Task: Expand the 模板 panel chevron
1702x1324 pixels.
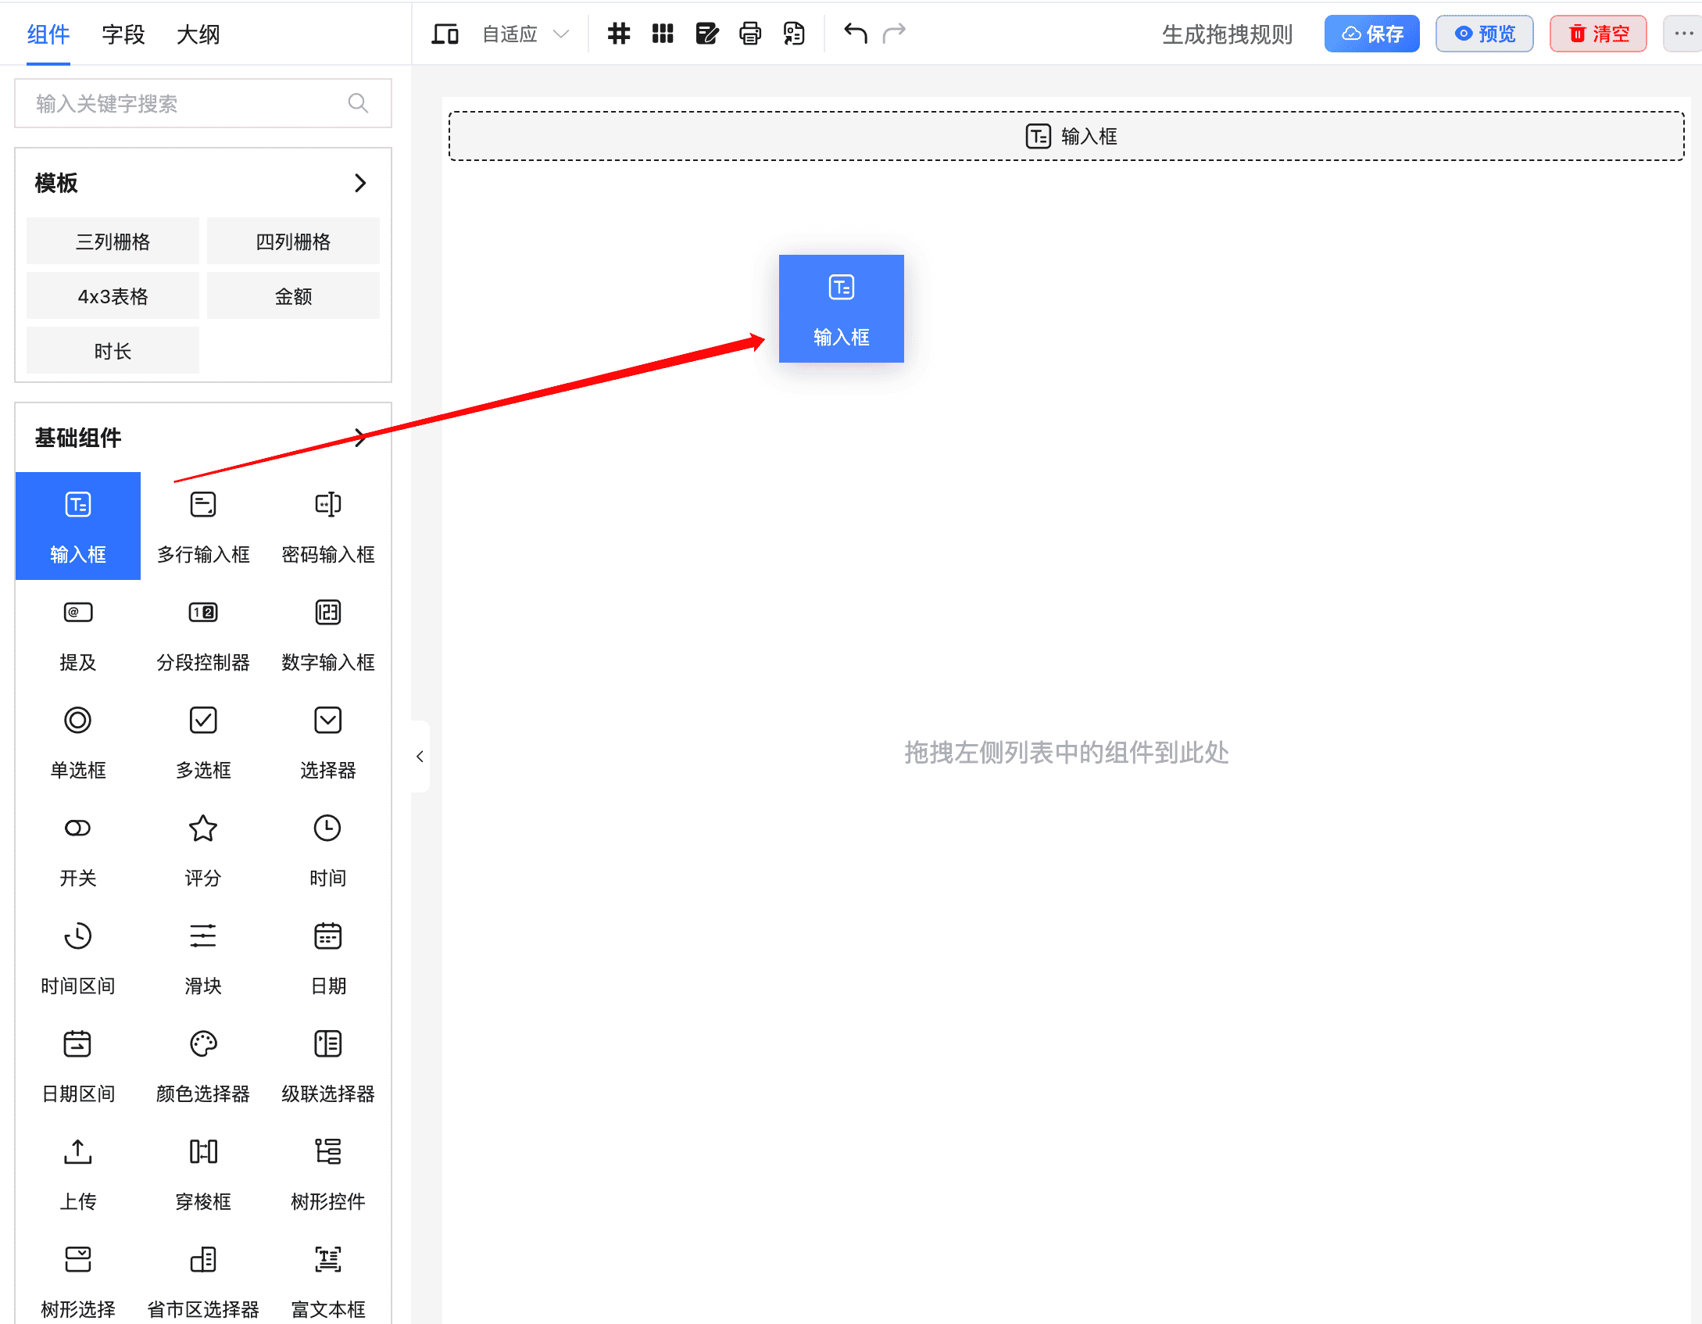Action: point(360,183)
